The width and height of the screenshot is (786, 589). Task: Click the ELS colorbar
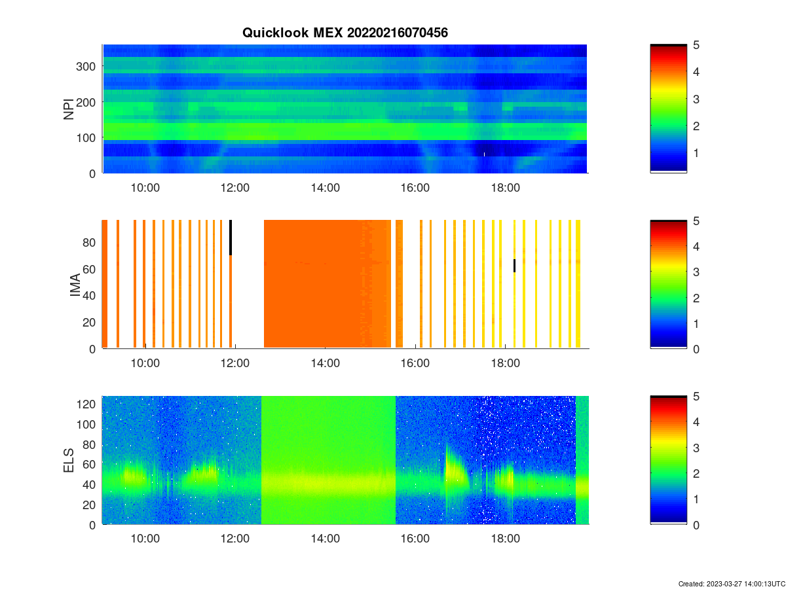coord(668,460)
